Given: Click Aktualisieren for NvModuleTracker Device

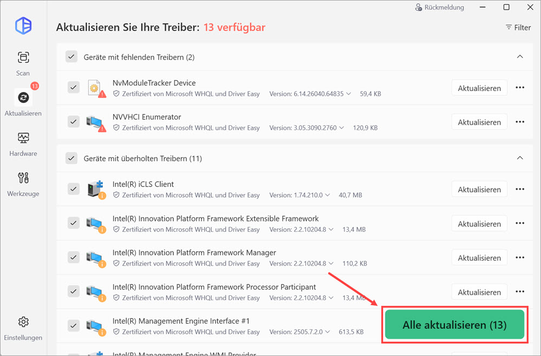Looking at the screenshot, I should tap(479, 88).
